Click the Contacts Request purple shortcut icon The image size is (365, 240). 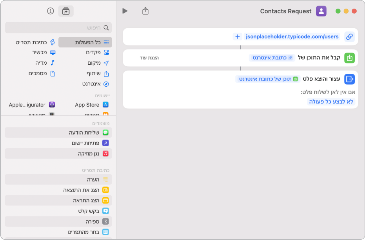[x=321, y=11]
